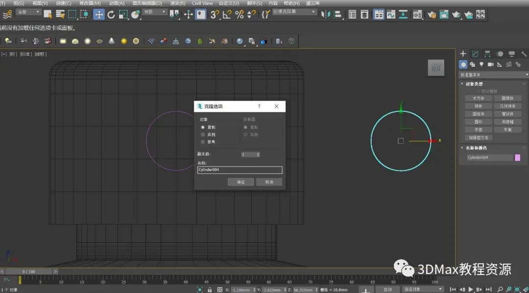Select the 复制 (Copy) object radio button
Image resolution: width=529 pixels, height=293 pixels.
(203, 127)
